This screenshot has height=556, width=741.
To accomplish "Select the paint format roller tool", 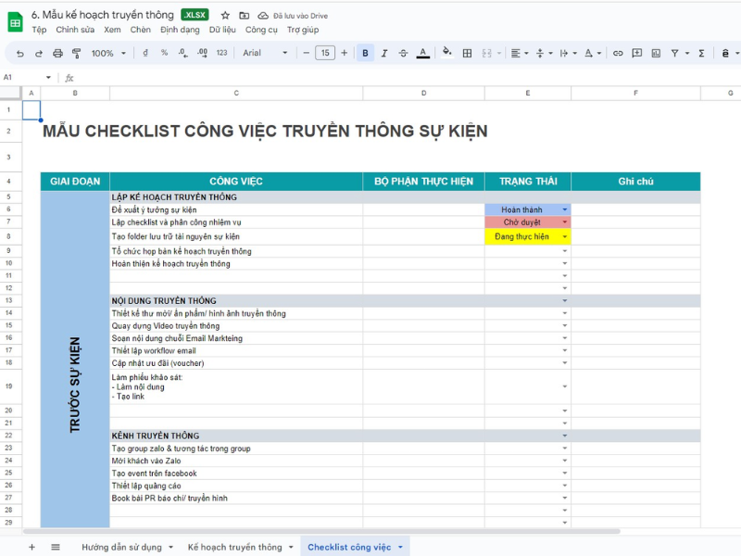I will 77,54.
